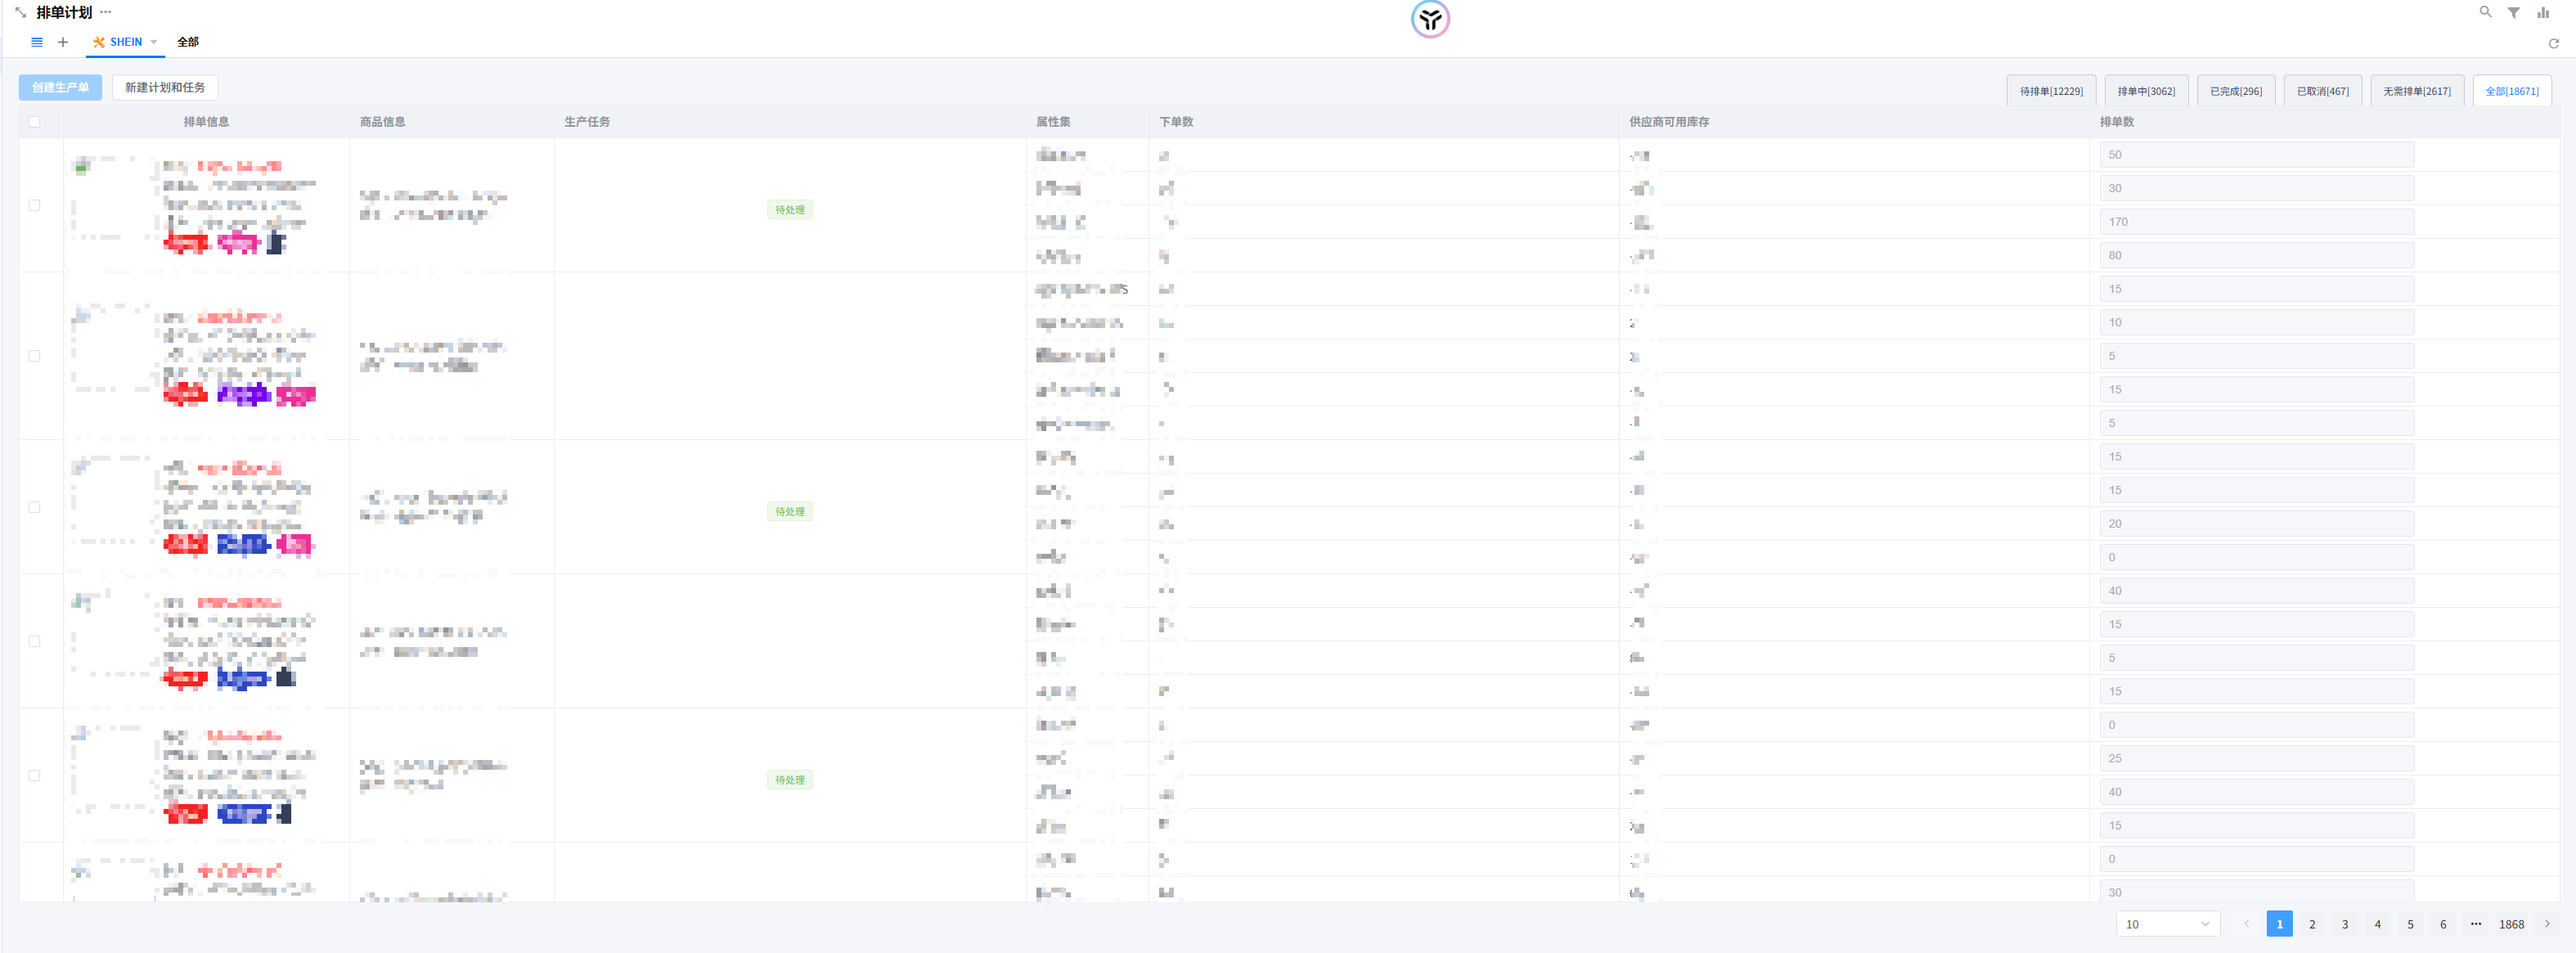Open the three-dot menu beside 排单计划
Viewport: 2576px width, 953px height.
(106, 13)
